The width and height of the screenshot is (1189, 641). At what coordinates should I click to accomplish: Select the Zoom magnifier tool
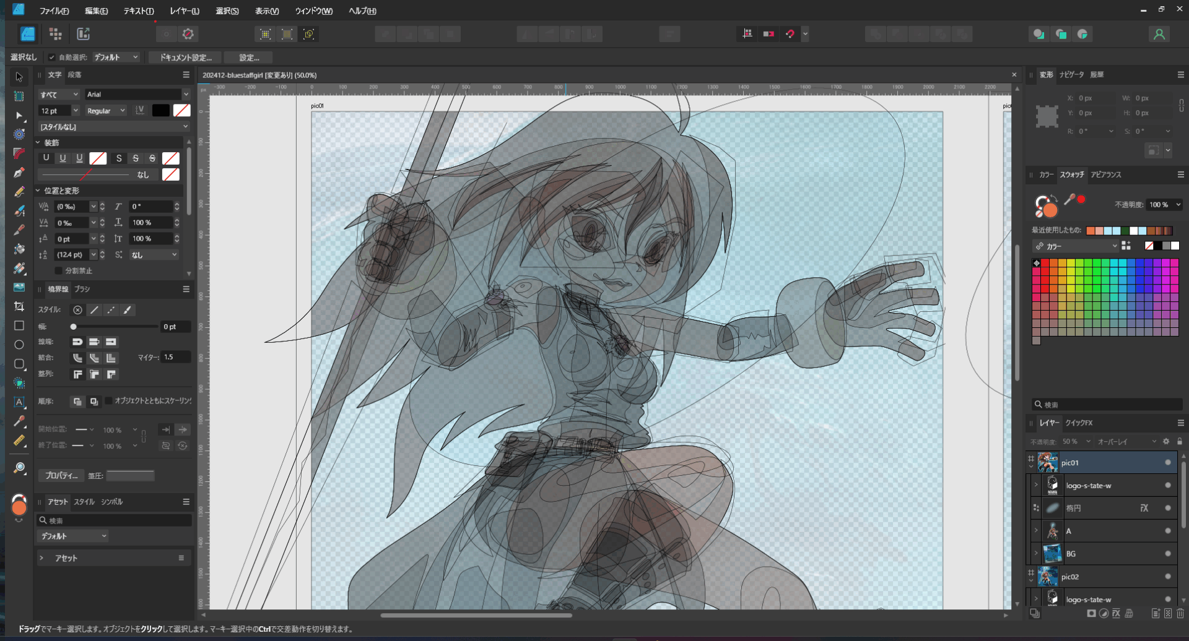[x=19, y=468]
